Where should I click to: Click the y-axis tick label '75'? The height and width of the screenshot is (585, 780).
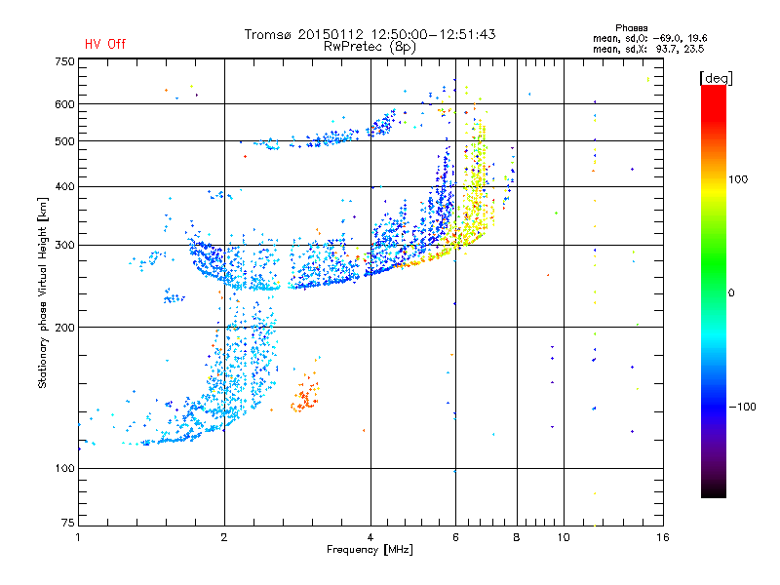tap(68, 523)
